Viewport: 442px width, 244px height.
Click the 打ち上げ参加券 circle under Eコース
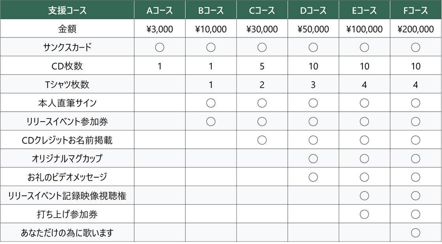(x=364, y=214)
